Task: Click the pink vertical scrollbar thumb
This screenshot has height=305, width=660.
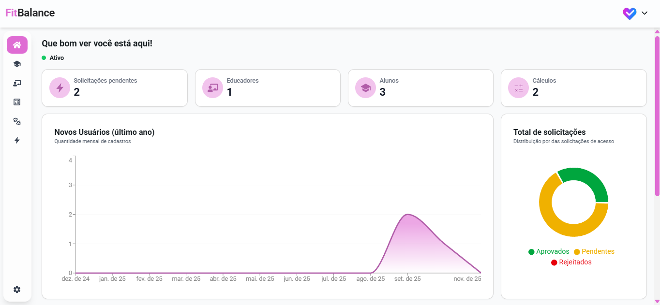Action: pyautogui.click(x=657, y=116)
